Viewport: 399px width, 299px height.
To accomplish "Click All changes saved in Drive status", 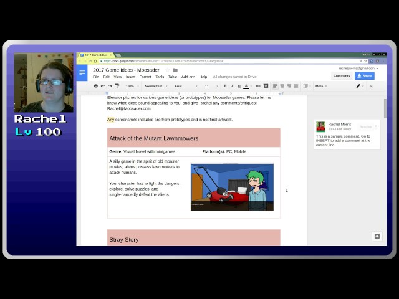I will pyautogui.click(x=234, y=77).
